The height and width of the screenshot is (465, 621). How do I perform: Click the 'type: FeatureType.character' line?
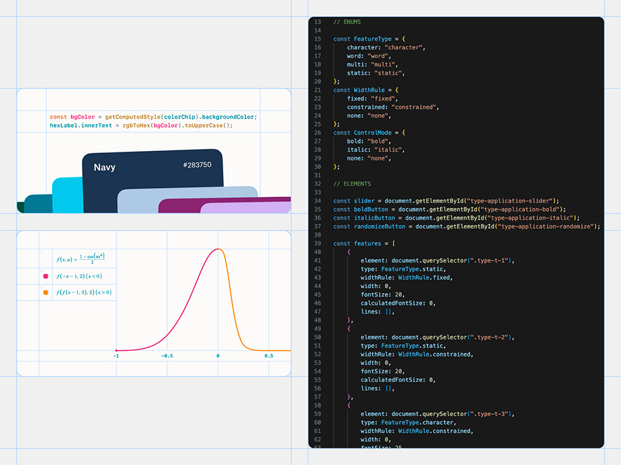pos(408,422)
